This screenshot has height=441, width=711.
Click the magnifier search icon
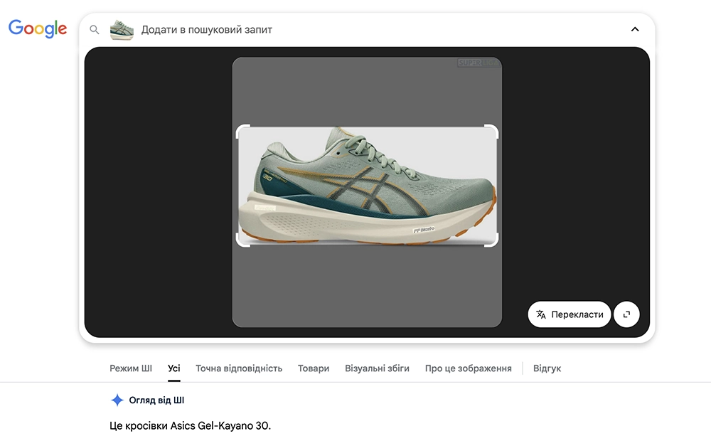pyautogui.click(x=95, y=30)
